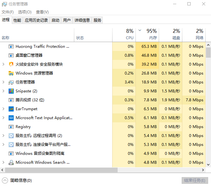Click the Windows 音频设备图形隔离 icon

point(11,154)
